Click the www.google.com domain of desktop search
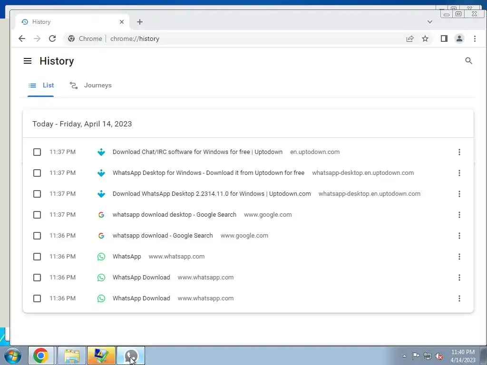The image size is (487, 365). click(268, 215)
